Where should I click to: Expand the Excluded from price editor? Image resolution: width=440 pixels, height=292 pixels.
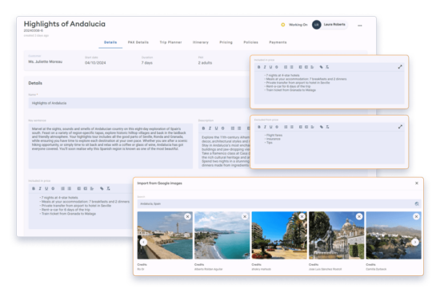(400, 127)
